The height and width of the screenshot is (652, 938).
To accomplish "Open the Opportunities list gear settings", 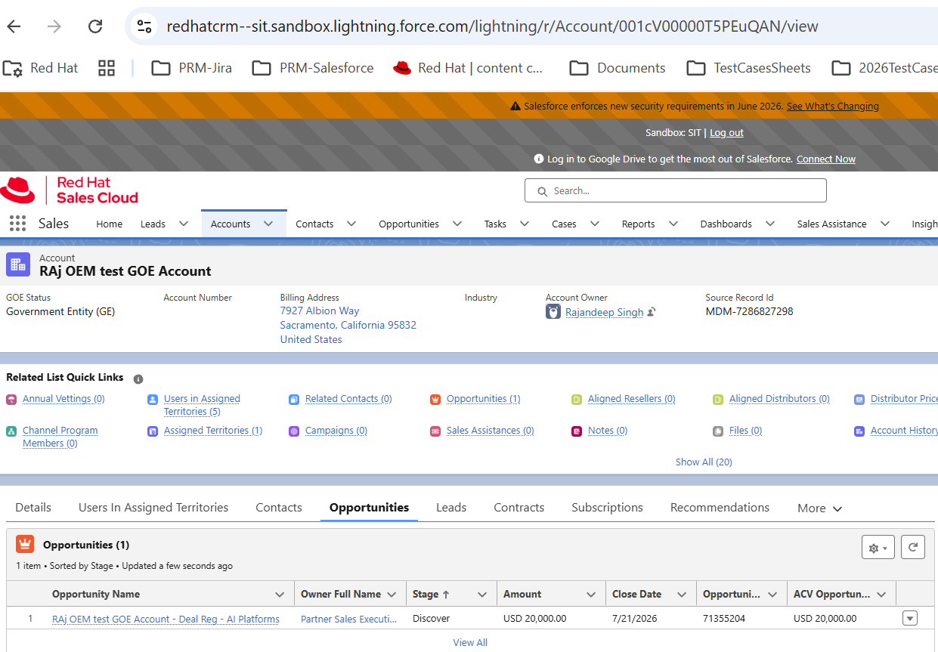I will coord(878,547).
